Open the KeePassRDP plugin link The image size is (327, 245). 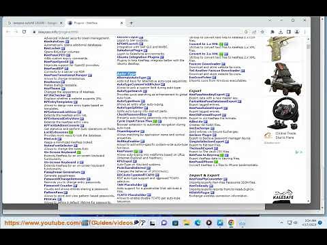click(x=54, y=68)
